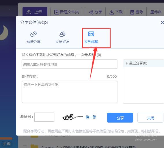Viewport: 164px width, 148px height.
Task: Click the upload arrow icon in 上传
Action: click(x=29, y=12)
